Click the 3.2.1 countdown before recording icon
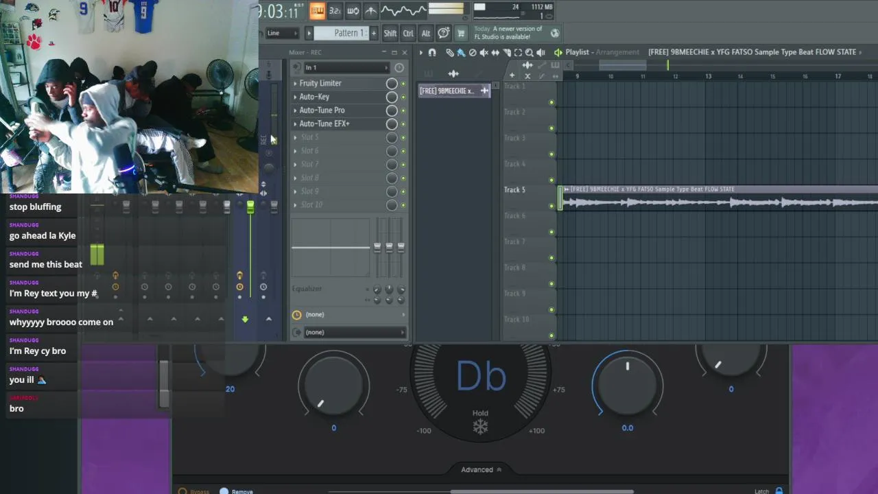This screenshot has height=494, width=878. 335,10
